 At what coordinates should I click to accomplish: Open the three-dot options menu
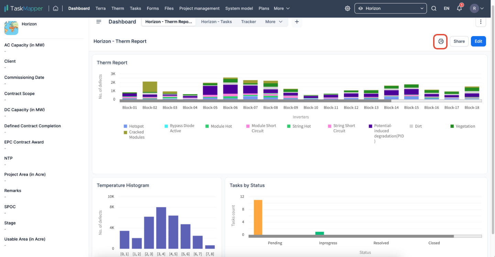coord(481,22)
